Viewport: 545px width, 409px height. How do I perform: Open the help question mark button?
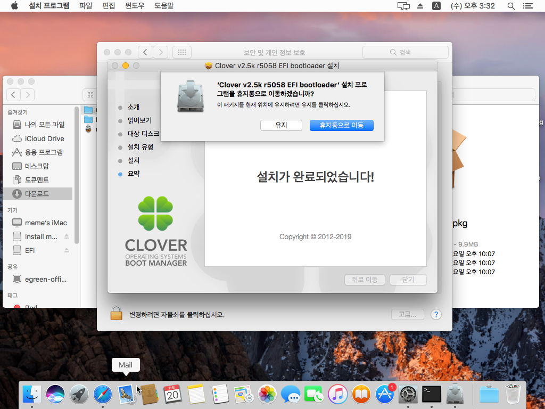[x=436, y=314]
